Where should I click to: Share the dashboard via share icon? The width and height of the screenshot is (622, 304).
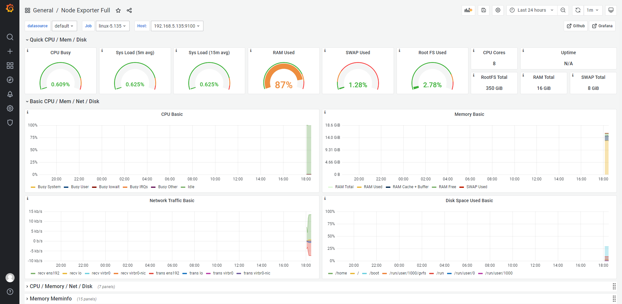click(129, 10)
